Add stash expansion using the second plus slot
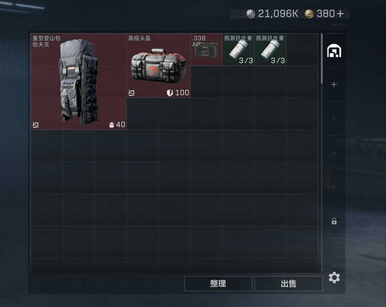386x307 pixels. 334,119
